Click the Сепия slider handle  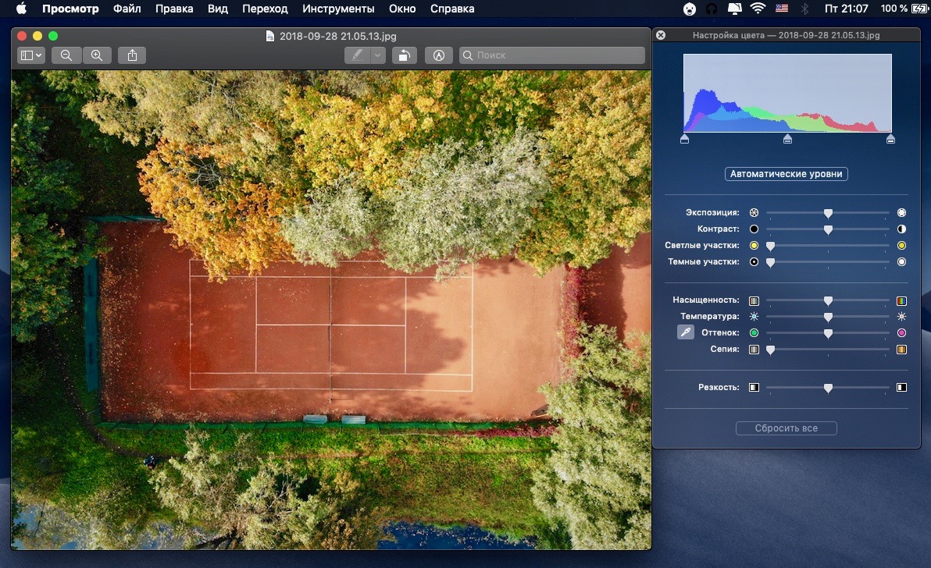pyautogui.click(x=770, y=350)
